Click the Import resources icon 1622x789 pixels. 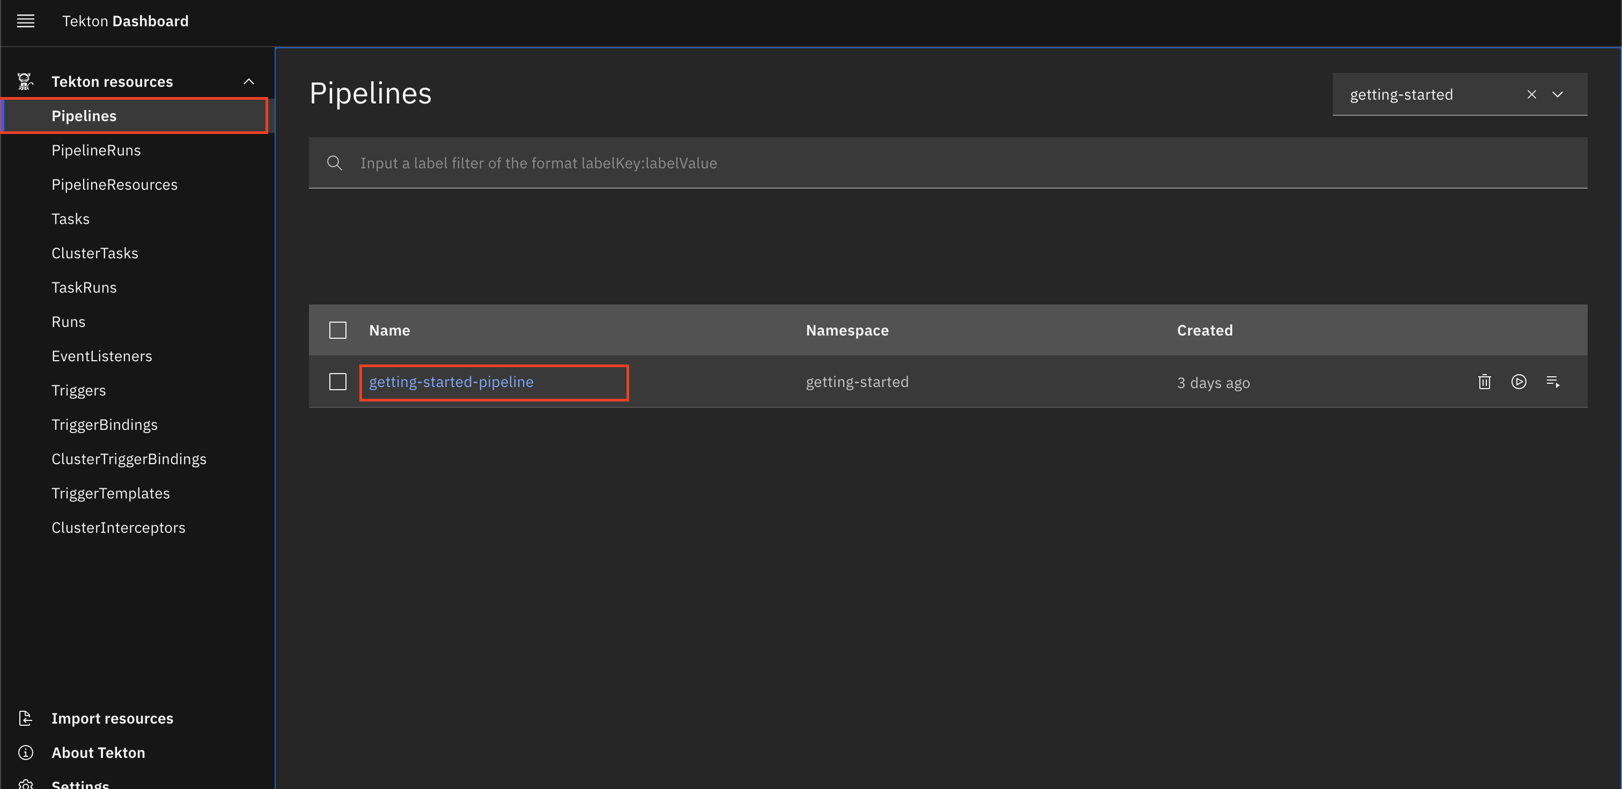[x=26, y=718]
